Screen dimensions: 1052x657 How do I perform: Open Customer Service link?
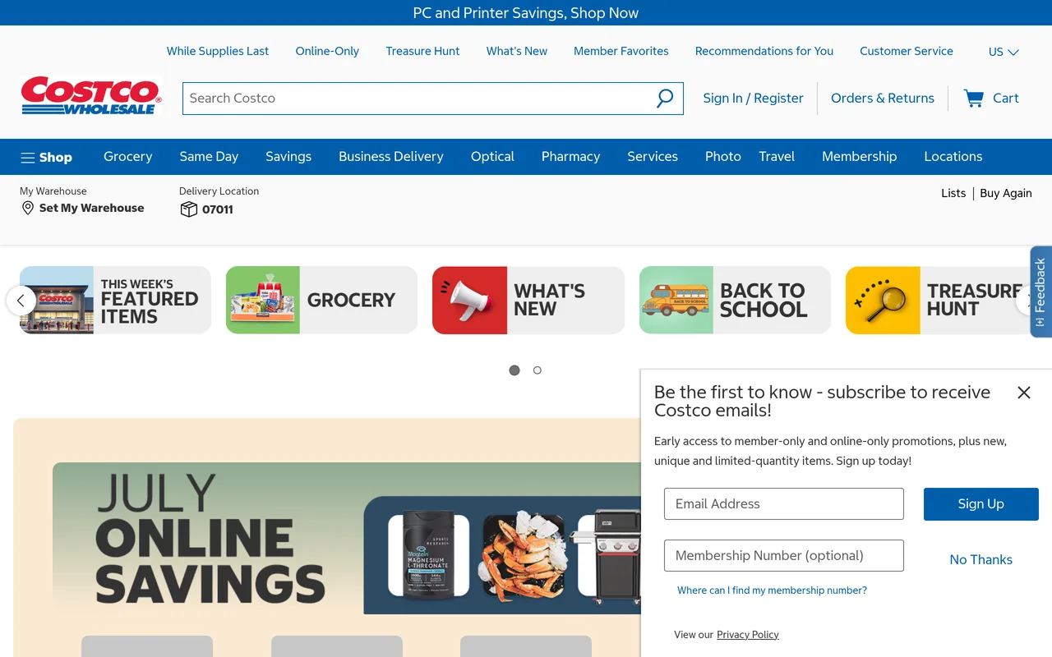click(907, 51)
